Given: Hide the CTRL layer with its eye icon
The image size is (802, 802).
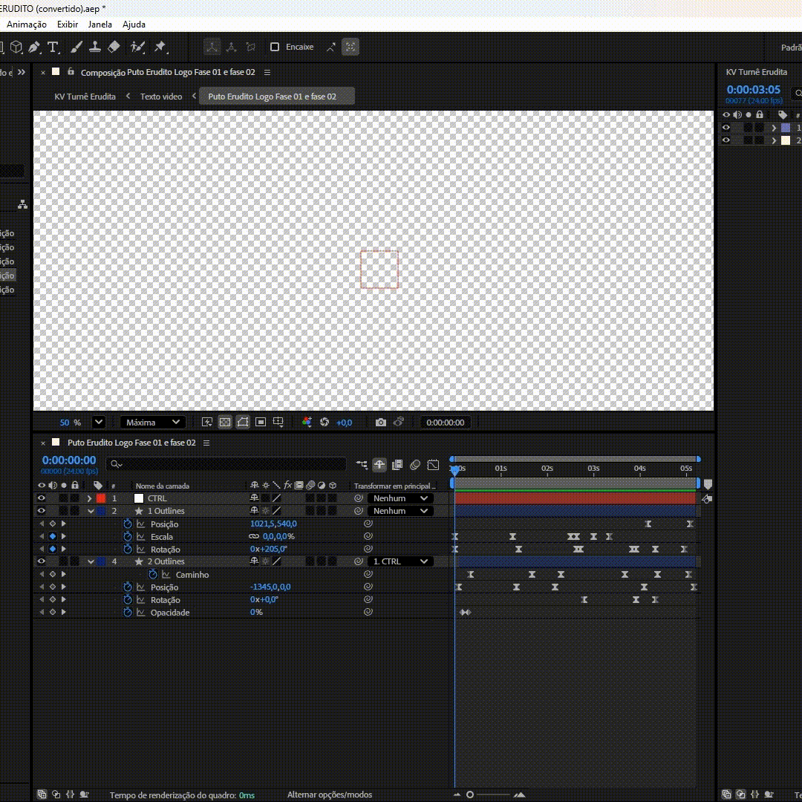Looking at the screenshot, I should click(x=42, y=498).
